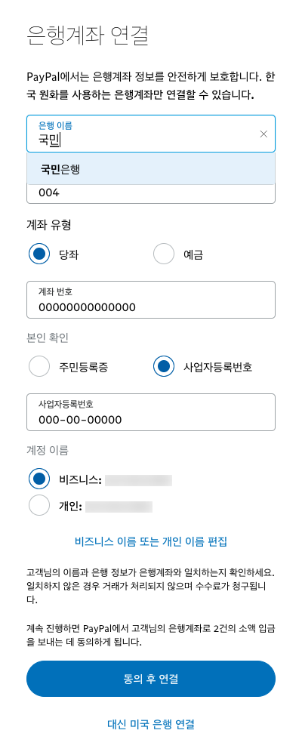Click into the 계좌 번호 field

[x=151, y=300]
